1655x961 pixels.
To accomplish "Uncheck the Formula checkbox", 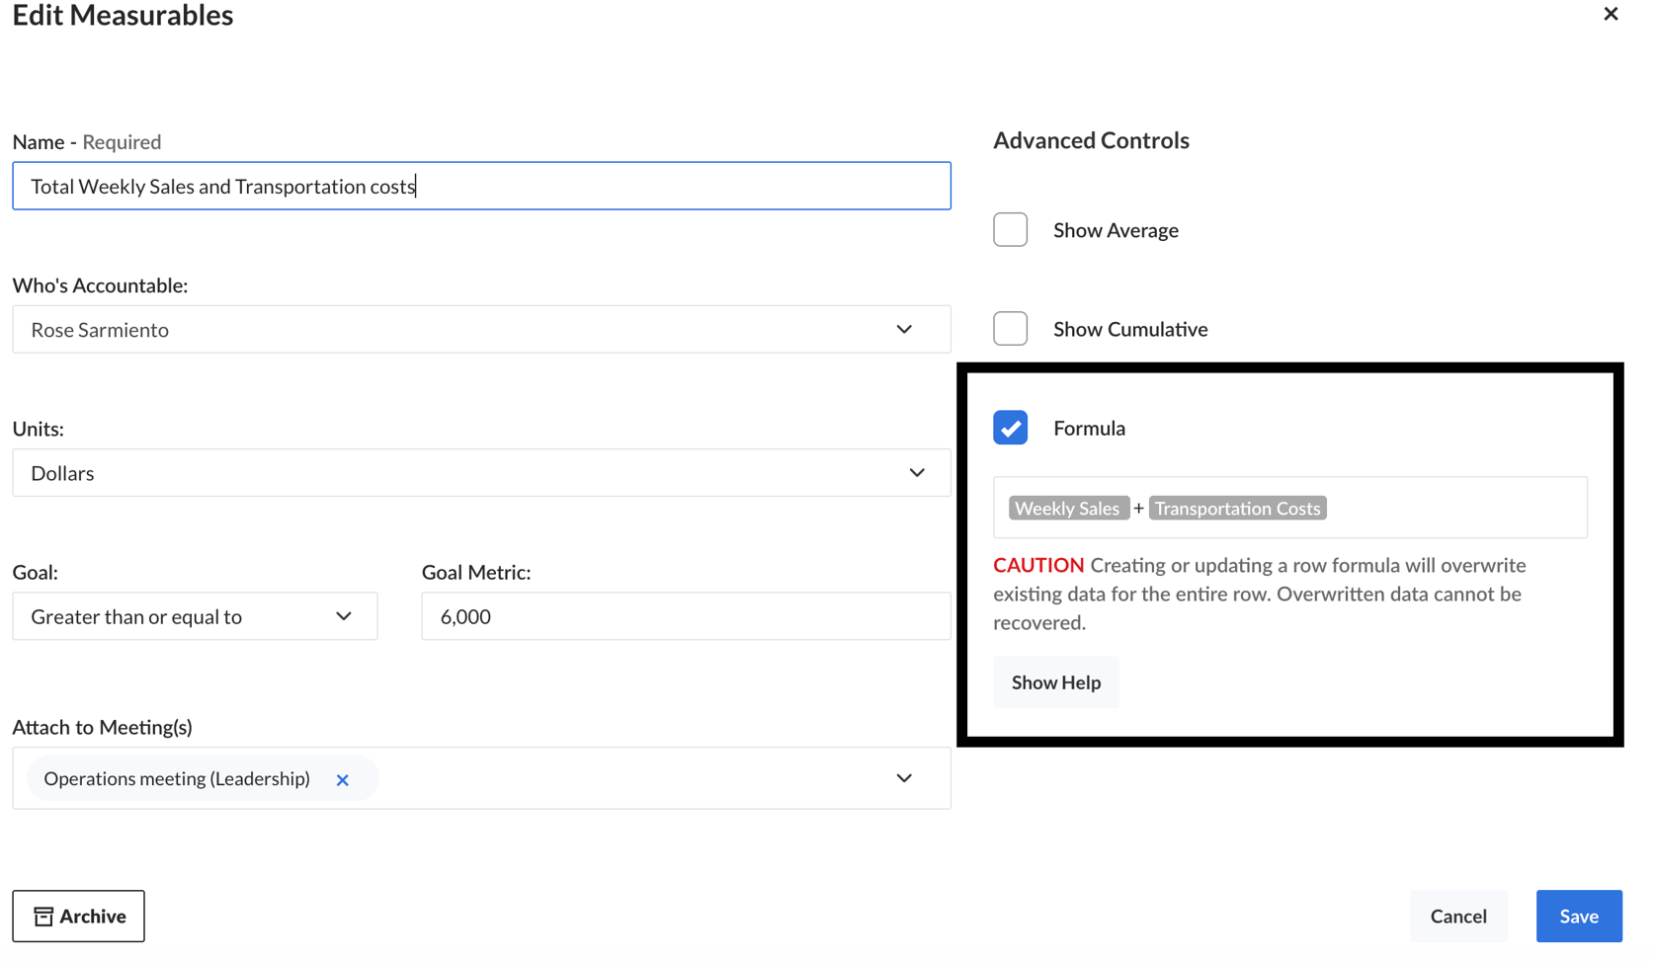I will pos(1010,428).
